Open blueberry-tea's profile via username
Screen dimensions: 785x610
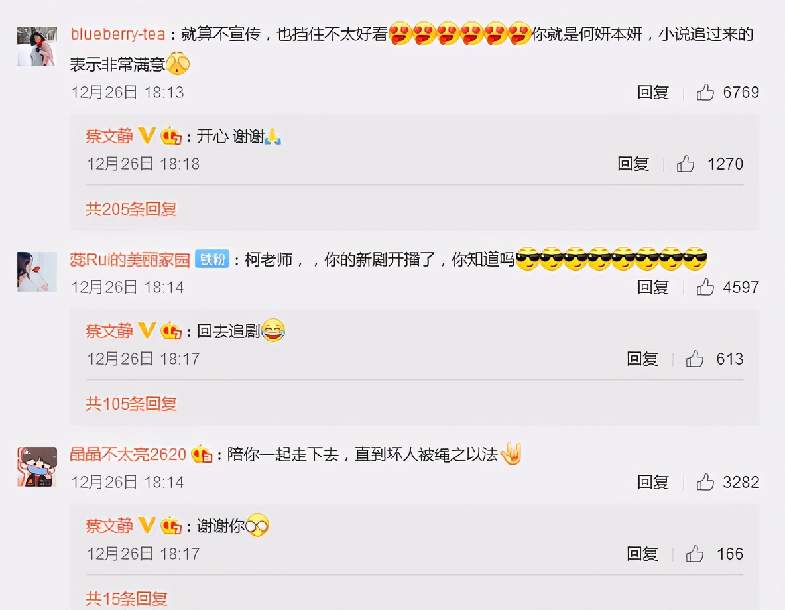[117, 34]
